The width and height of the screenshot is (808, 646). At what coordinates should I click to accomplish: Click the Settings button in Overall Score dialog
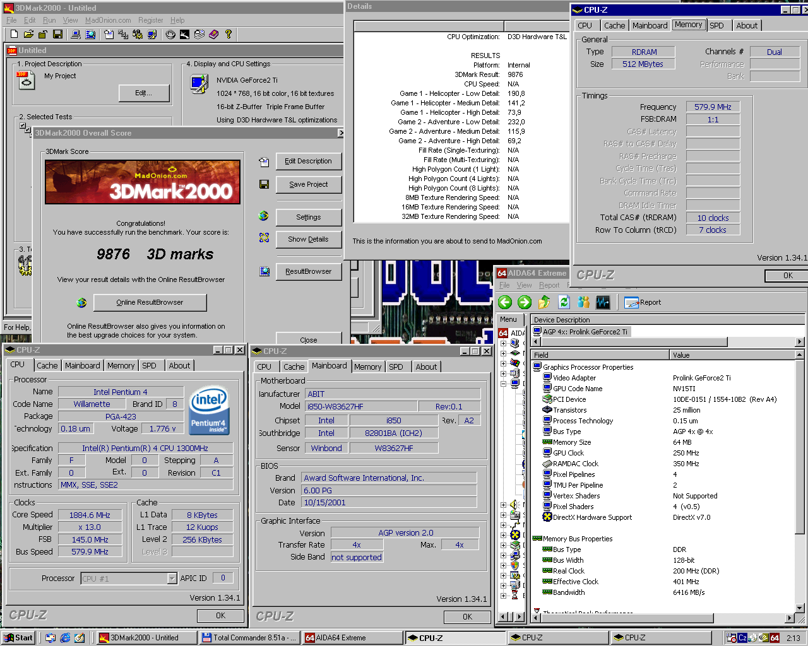[309, 217]
